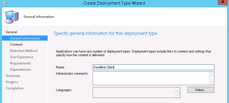The image size is (229, 103).
Task: Jump to the Requirements step
Action: coord(20,63)
